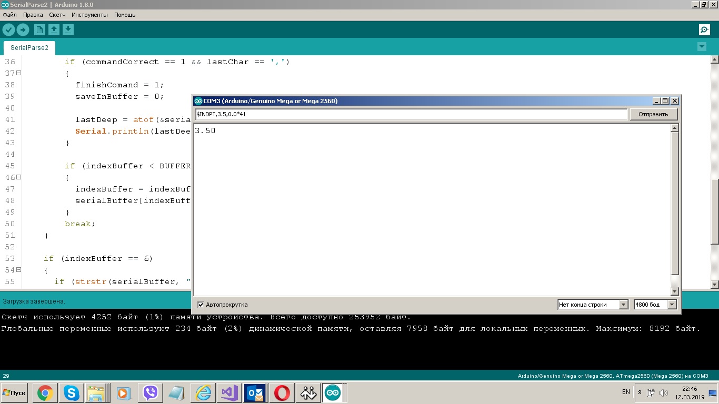Create a new sketch via toolbar icon
The width and height of the screenshot is (719, 404).
tap(39, 30)
